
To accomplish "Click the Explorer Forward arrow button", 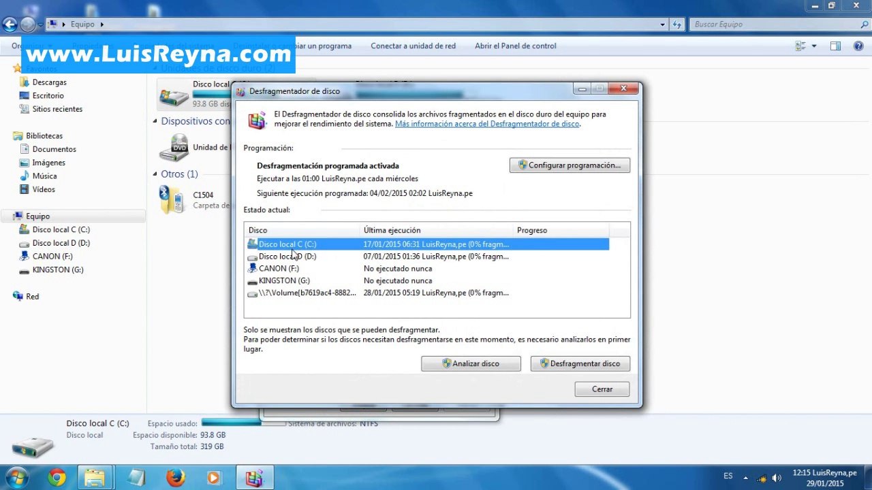I will 27,24.
